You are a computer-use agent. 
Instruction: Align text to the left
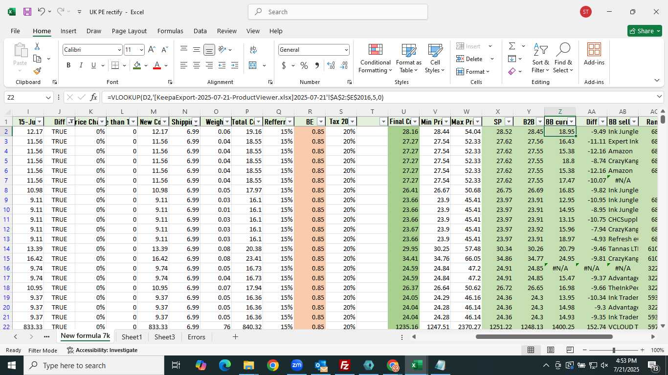coord(184,65)
